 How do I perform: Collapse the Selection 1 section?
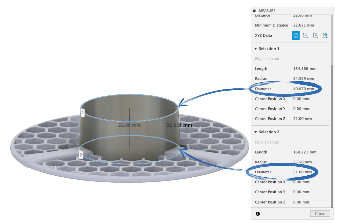point(255,49)
